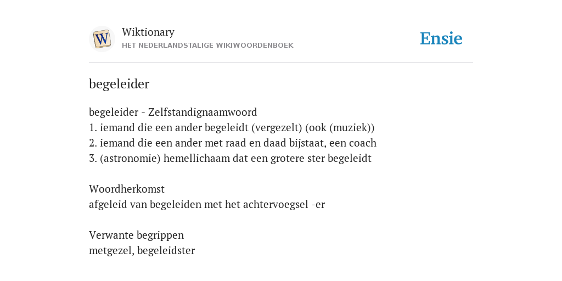Click 'begeleiden' in the etymology line
562x281 pixels.
176,204
